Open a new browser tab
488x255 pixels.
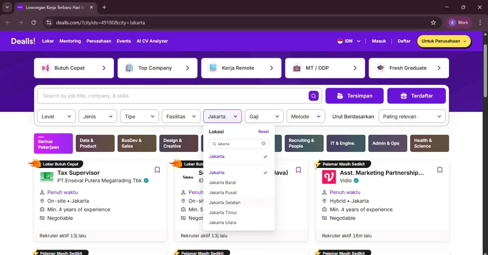[104, 7]
